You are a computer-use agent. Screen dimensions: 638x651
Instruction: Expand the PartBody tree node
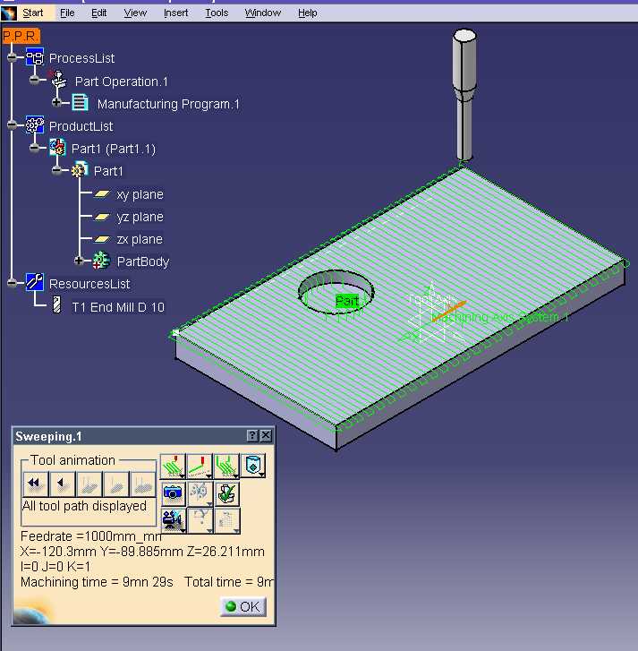click(79, 261)
